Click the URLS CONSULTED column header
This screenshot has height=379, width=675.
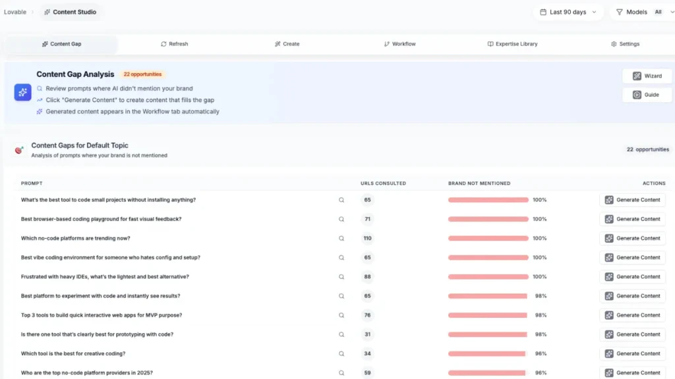383,184
